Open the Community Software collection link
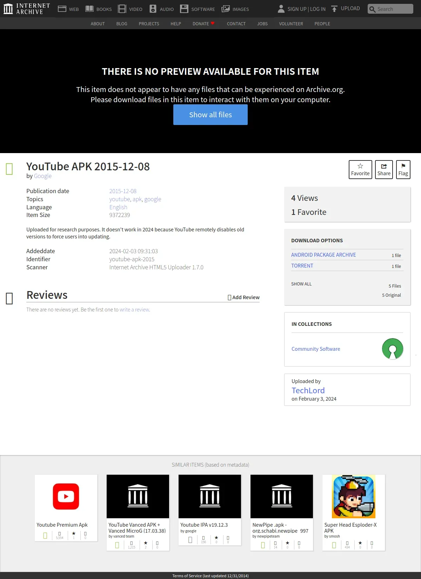Screen dimensions: 421x579 [x=316, y=349]
